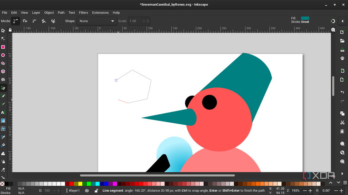
Task: Open the Extensions menu
Action: 100,13
